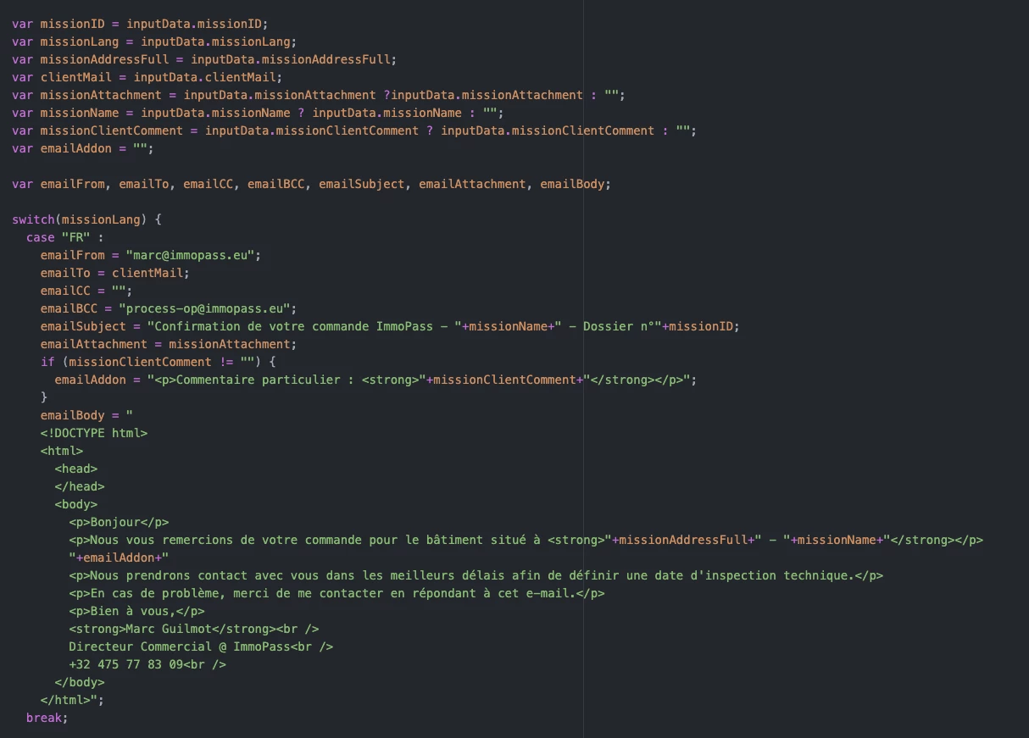Click the var missionClientComment declaration name

112,130
